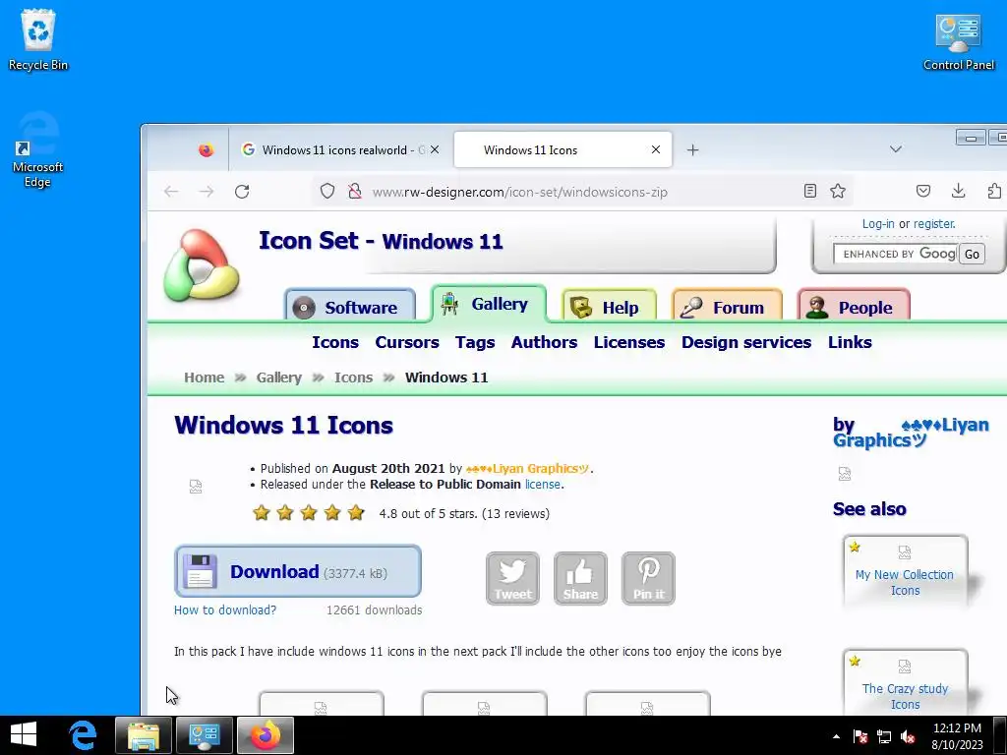The image size is (1007, 755).
Task: Open the Windows Start menu
Action: coord(24,734)
